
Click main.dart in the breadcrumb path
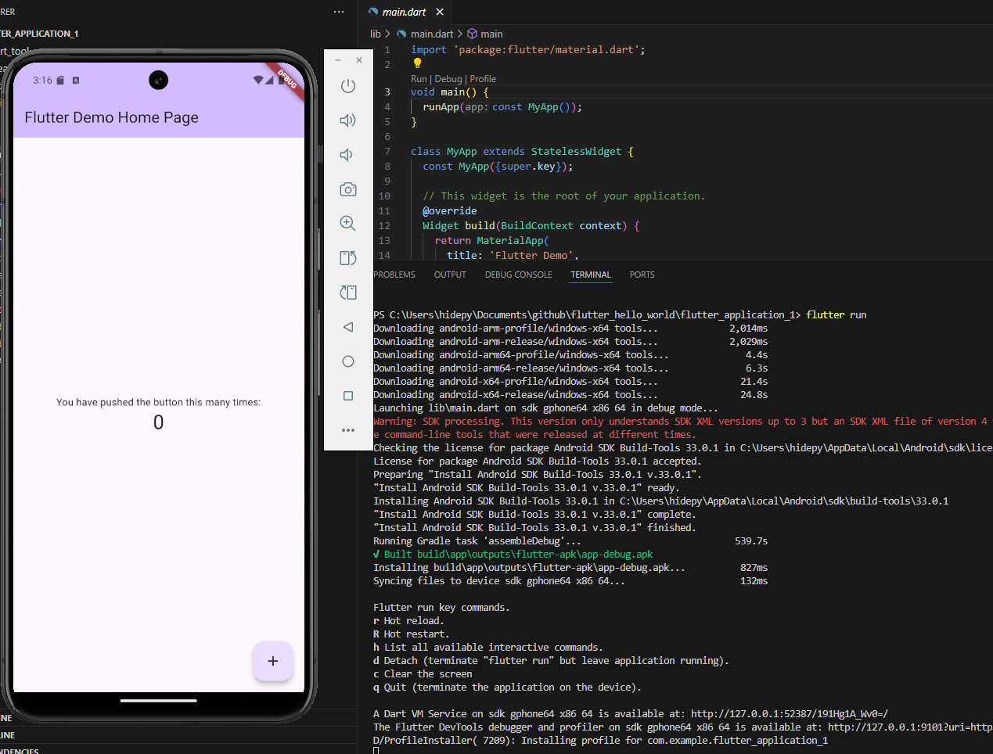pos(432,34)
